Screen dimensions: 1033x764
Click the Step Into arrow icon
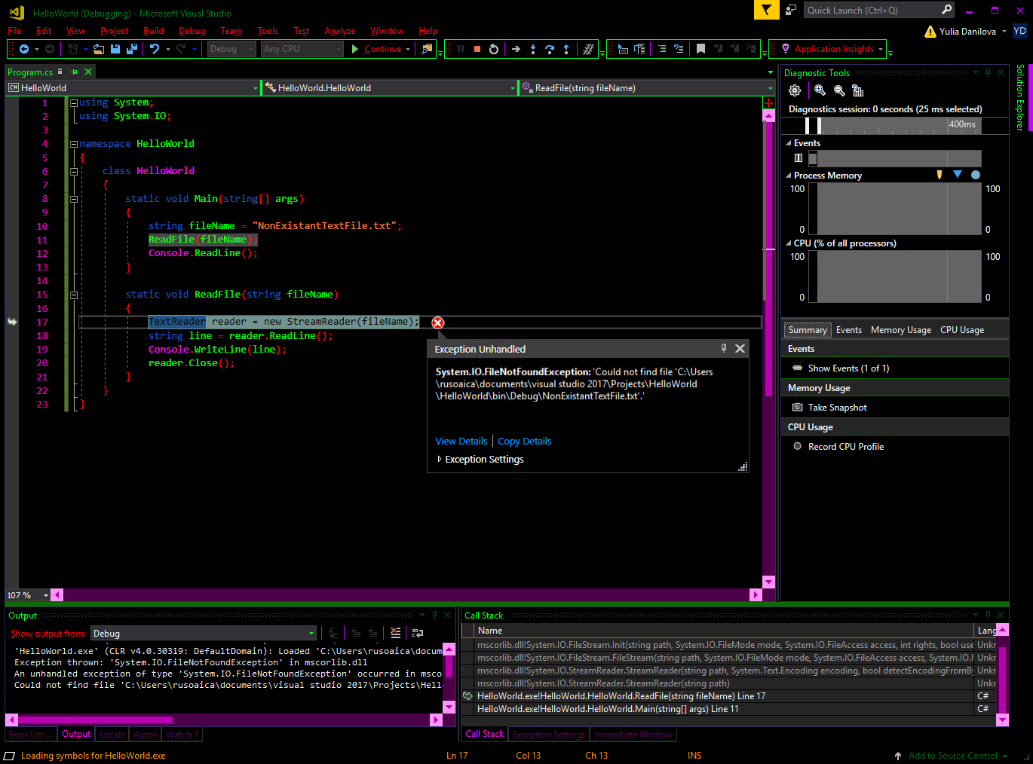tap(533, 49)
